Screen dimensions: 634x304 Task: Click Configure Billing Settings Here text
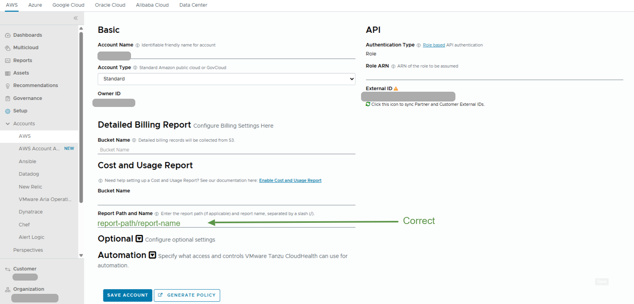point(233,126)
